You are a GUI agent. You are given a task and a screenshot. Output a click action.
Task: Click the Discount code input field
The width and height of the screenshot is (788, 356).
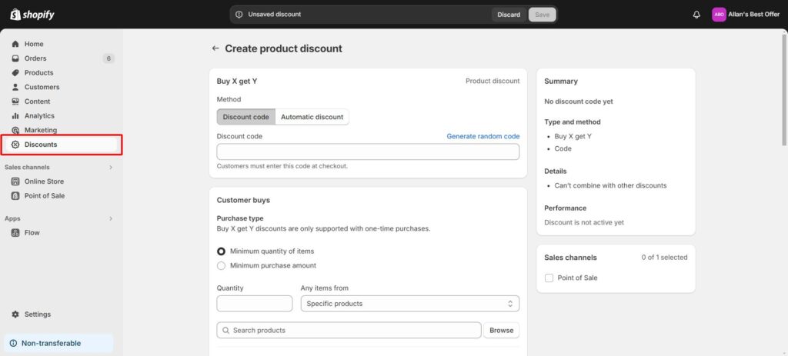(368, 151)
